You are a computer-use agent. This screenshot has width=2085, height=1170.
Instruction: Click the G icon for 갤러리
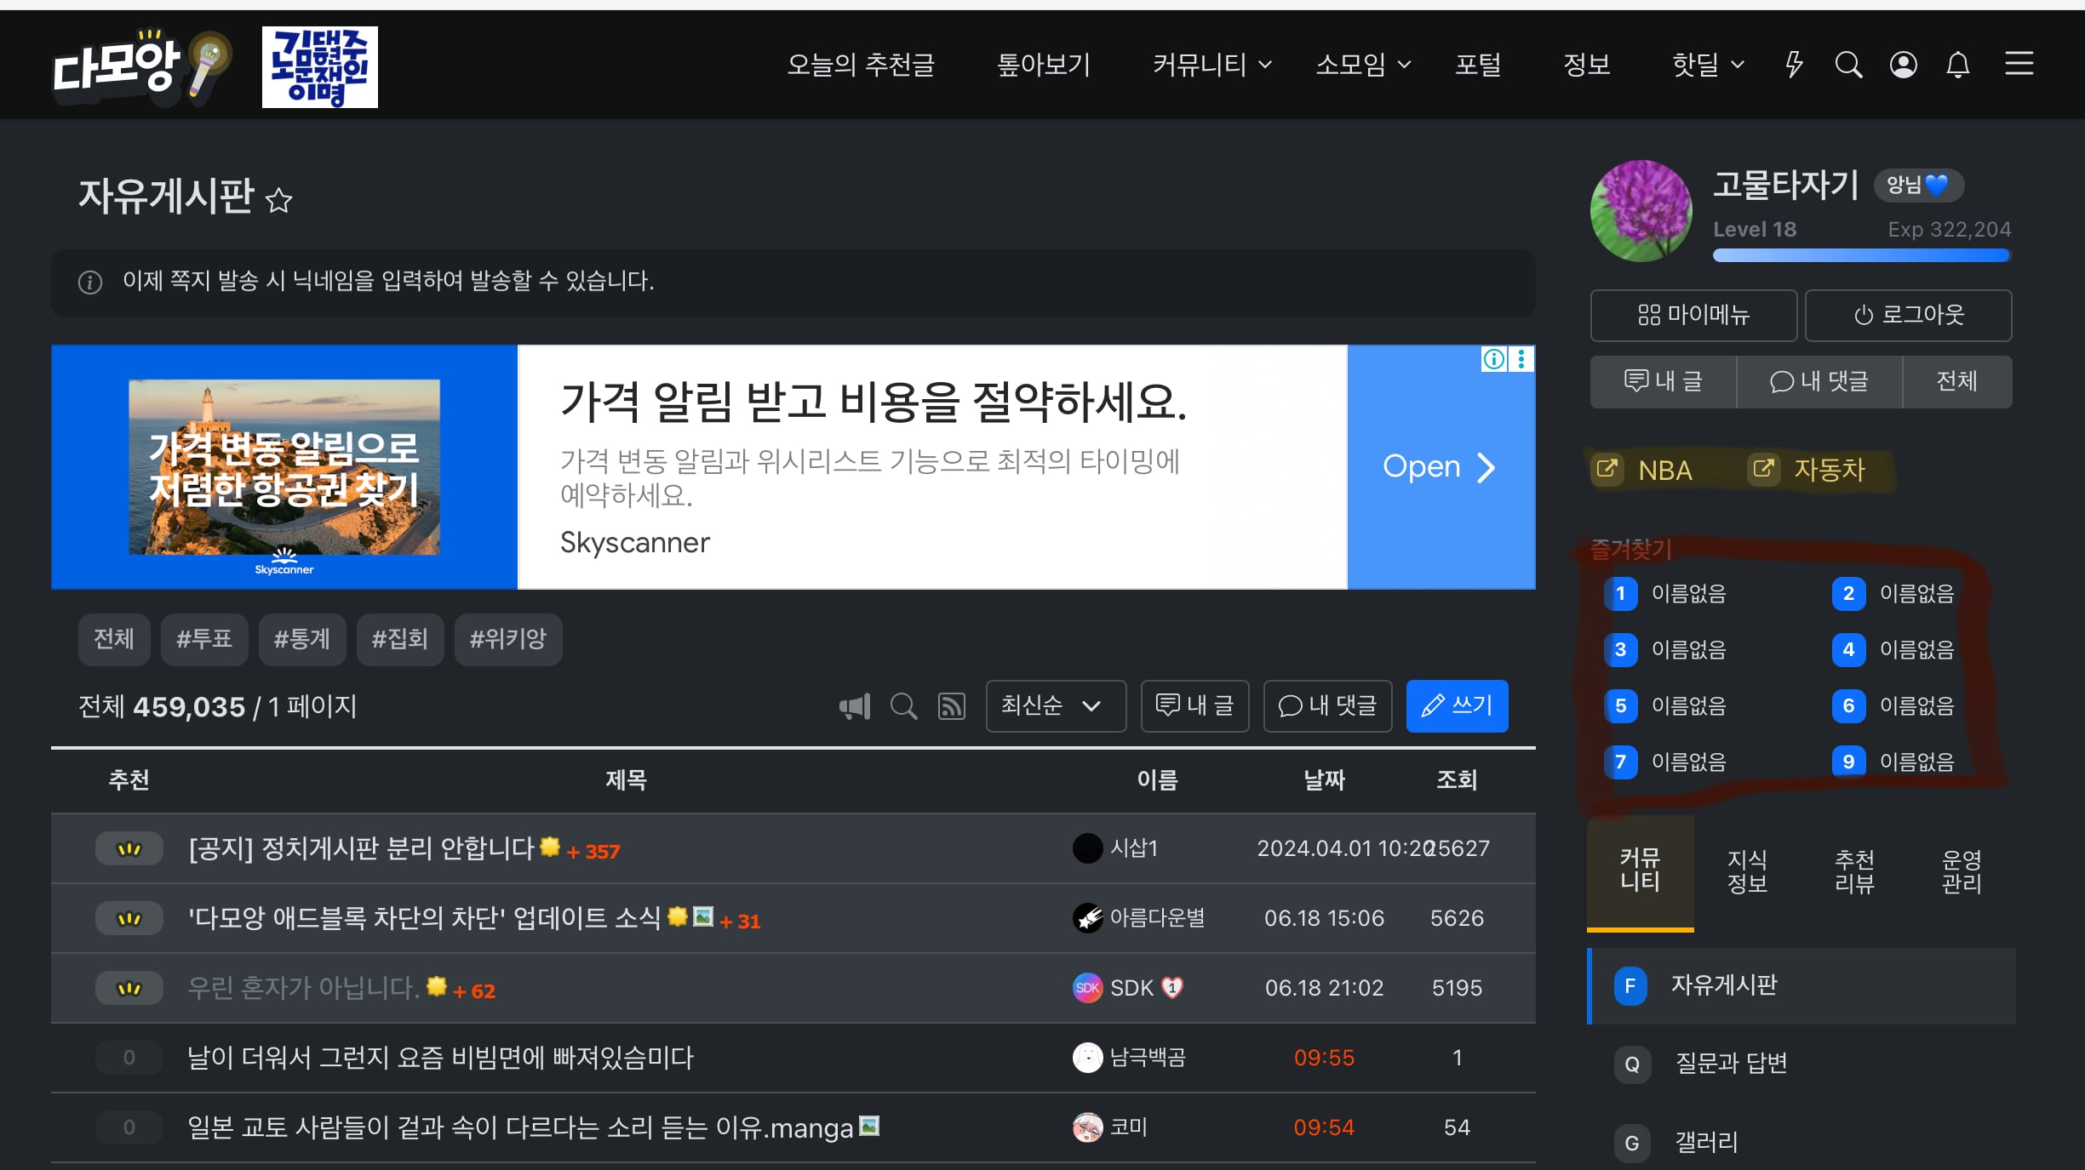1632,1143
